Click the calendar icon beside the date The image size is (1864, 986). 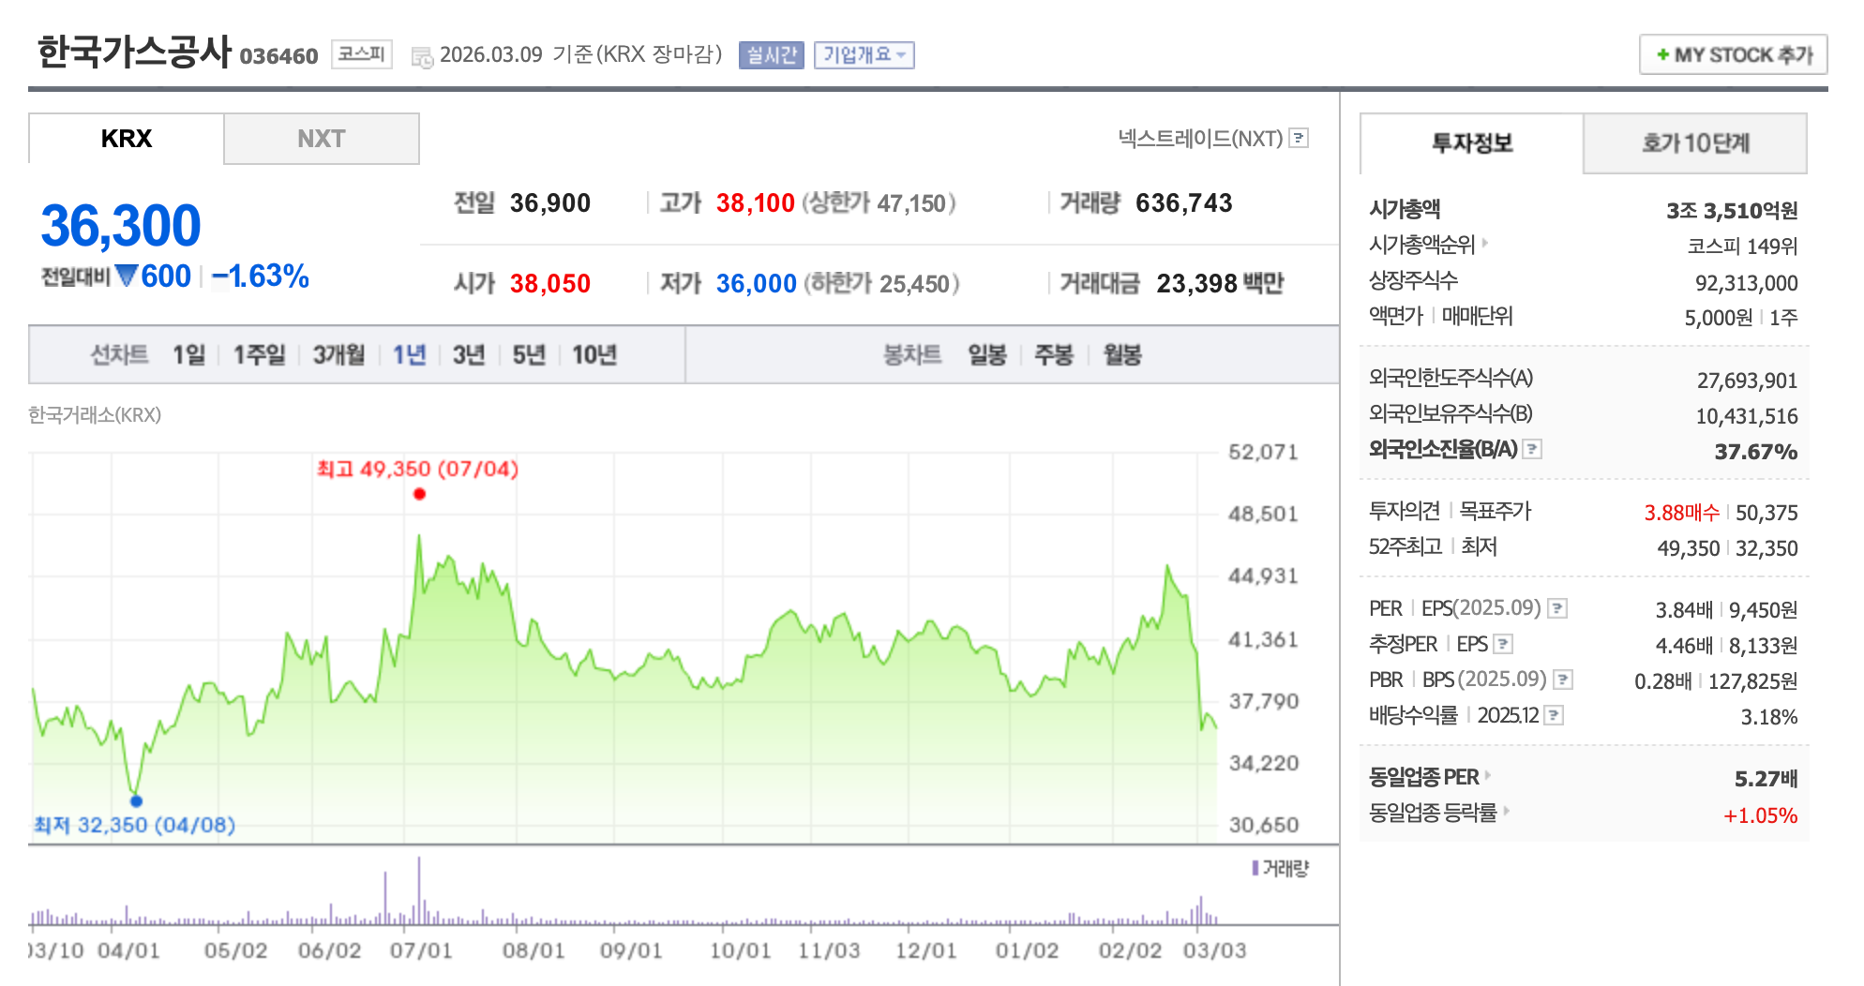[423, 57]
